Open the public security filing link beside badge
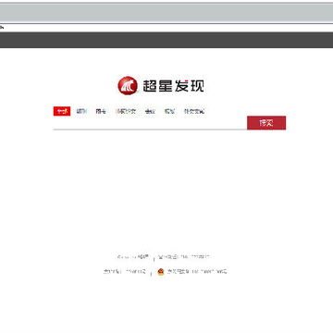The width and height of the screenshot is (333, 333). point(197,272)
